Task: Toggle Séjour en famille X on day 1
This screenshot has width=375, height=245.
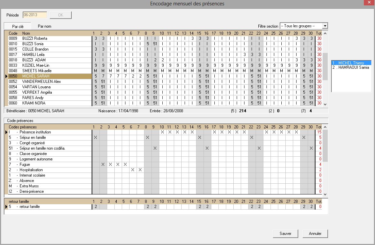Action: click(96, 137)
